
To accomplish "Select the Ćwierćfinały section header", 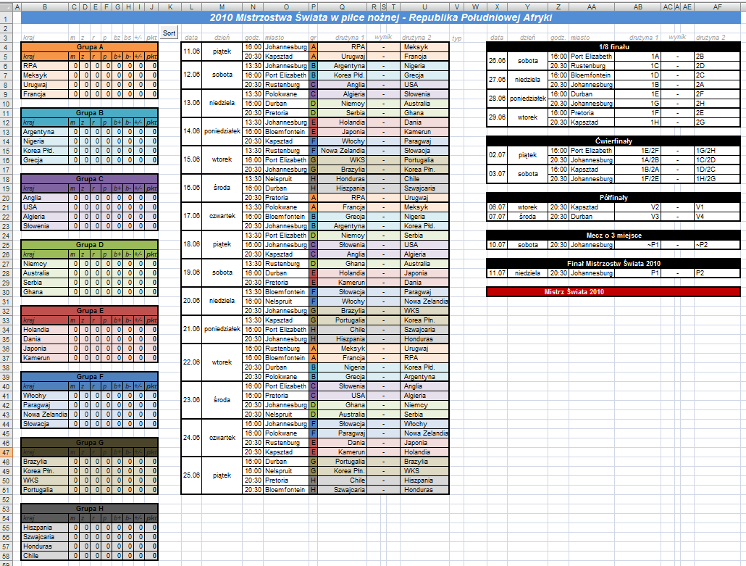I will coord(613,141).
